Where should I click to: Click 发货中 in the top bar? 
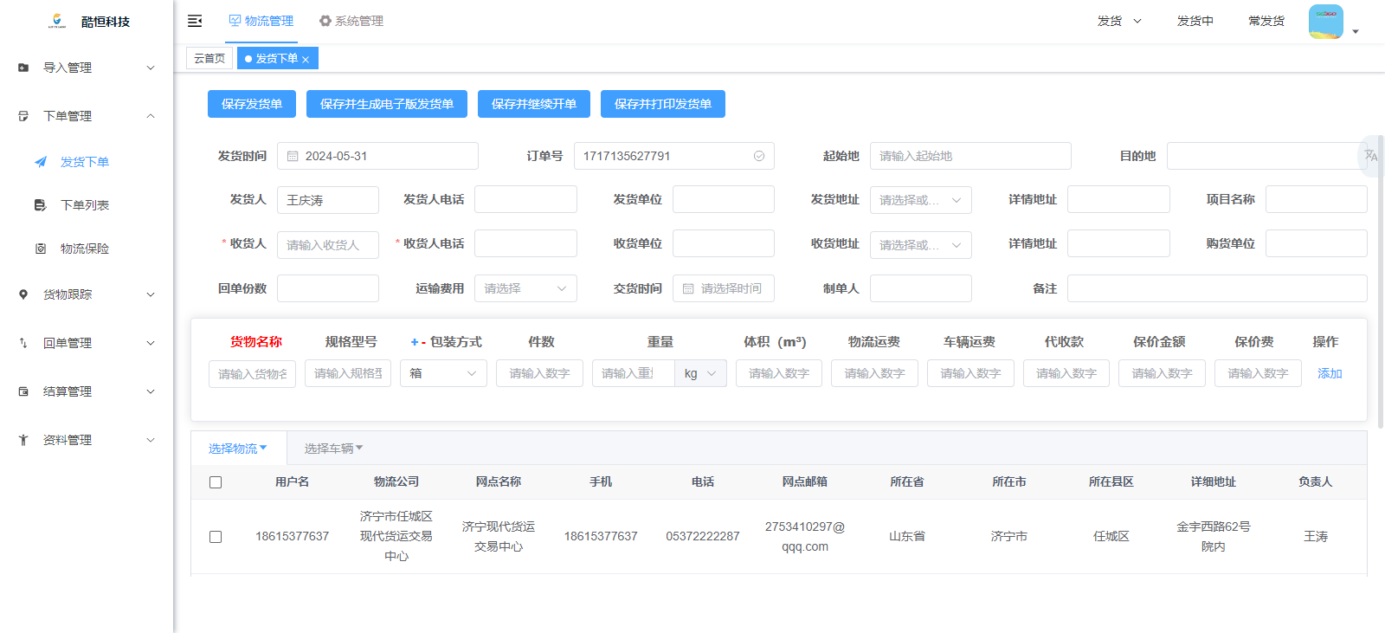pyautogui.click(x=1195, y=21)
